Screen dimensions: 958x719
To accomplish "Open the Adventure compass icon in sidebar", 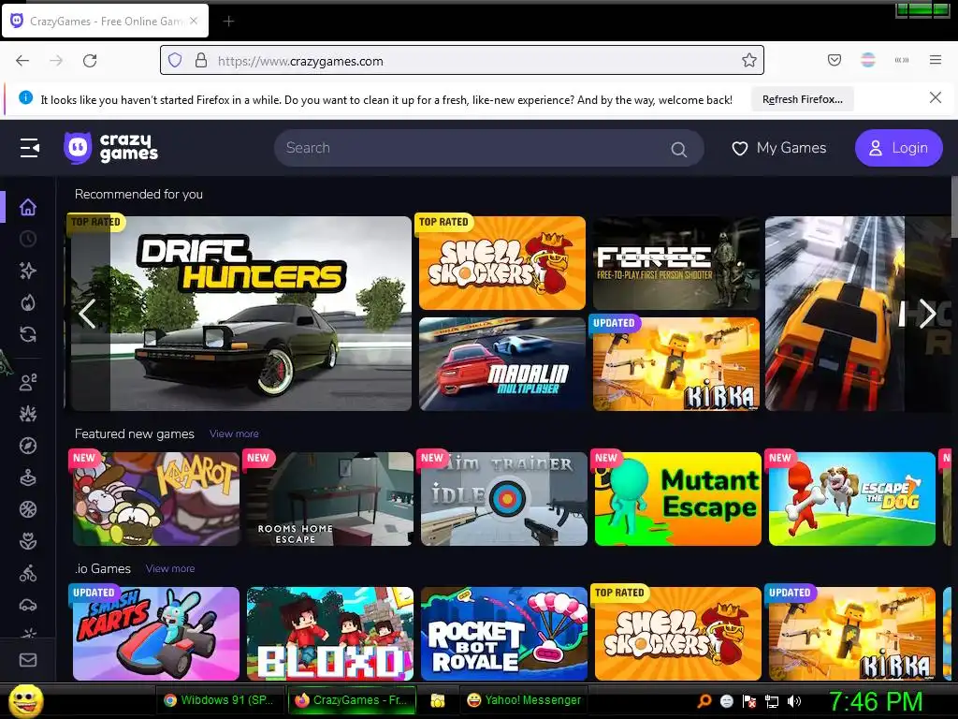I will coord(28,446).
